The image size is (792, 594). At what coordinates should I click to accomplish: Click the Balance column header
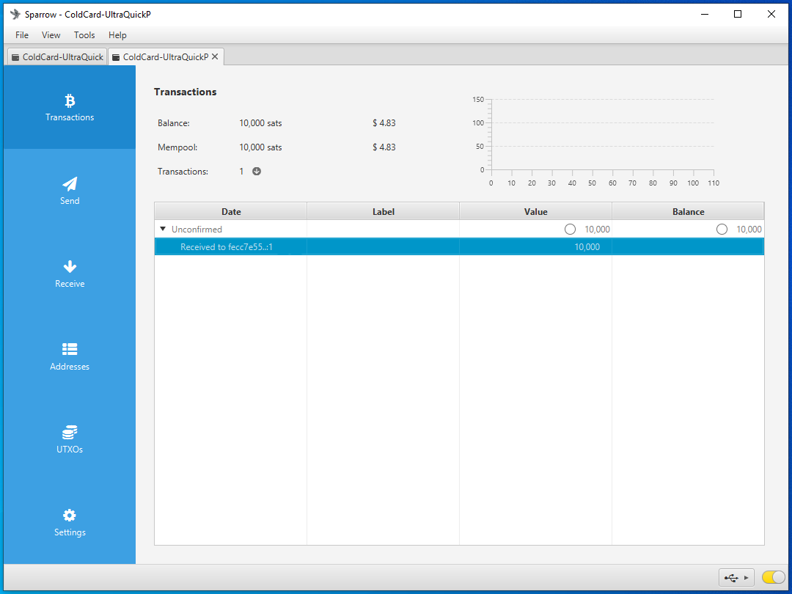point(688,212)
